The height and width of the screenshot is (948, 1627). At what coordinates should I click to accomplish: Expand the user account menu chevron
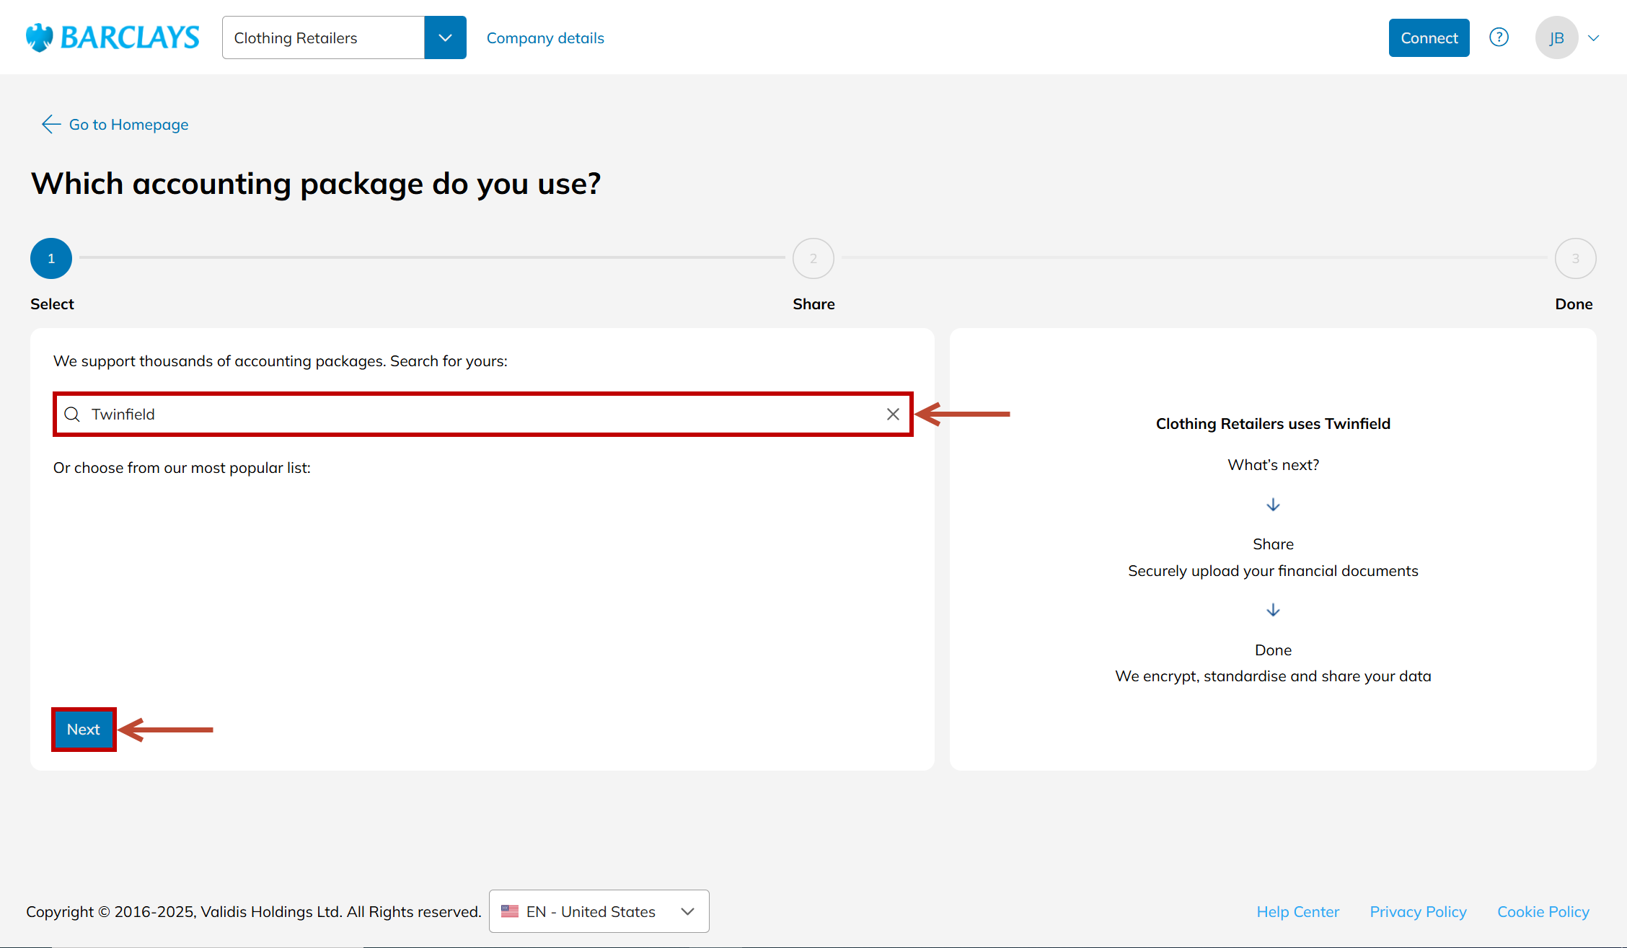click(1594, 38)
